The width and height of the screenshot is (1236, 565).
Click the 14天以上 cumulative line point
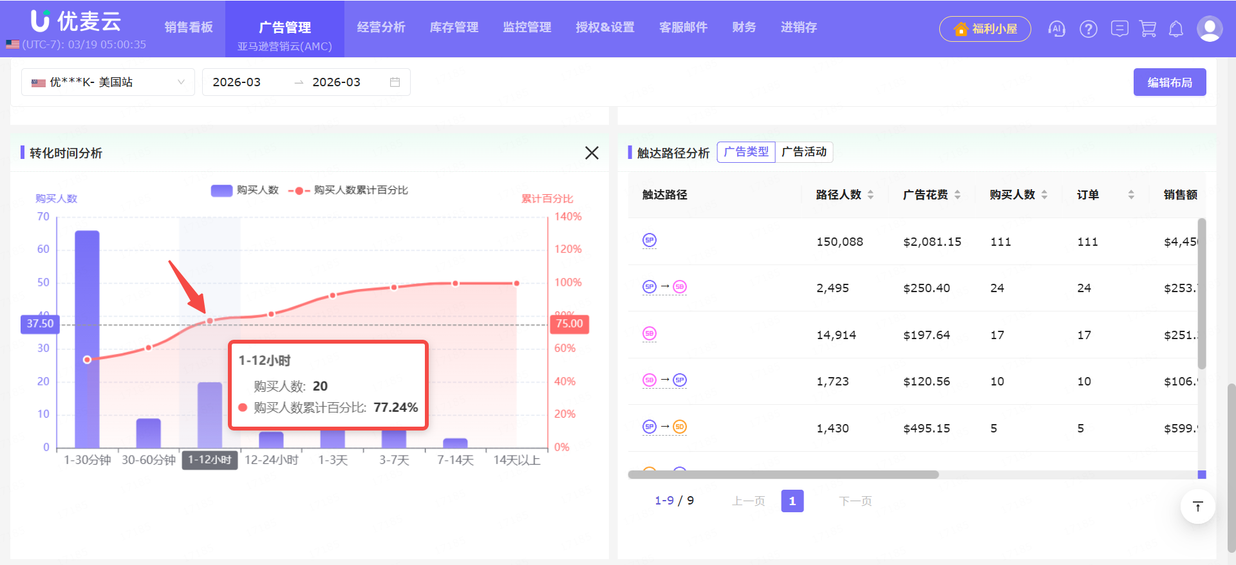[516, 283]
